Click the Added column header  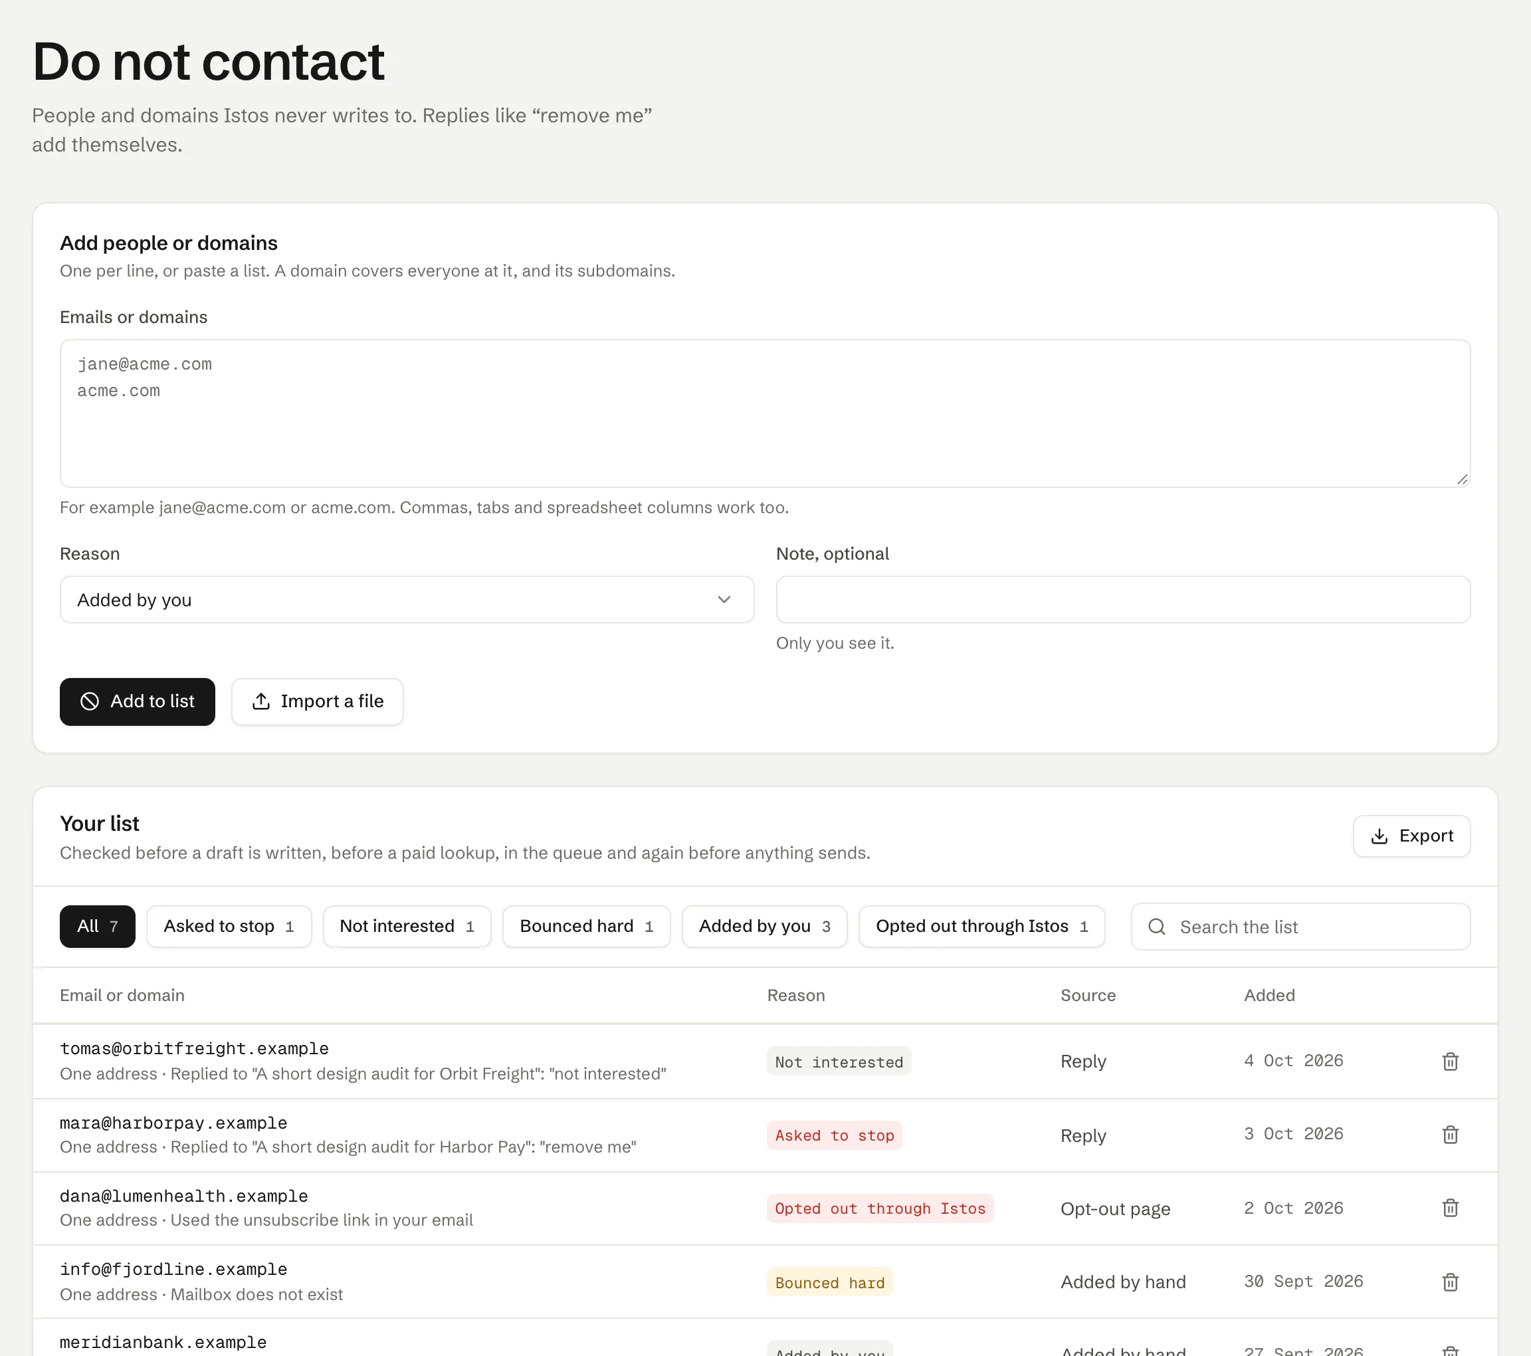[x=1269, y=995]
